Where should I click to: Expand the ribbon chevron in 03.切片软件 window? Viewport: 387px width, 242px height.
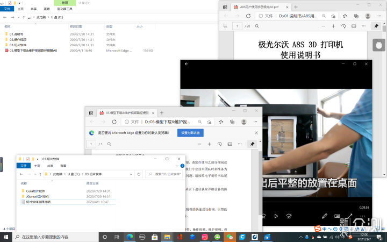tap(177, 166)
